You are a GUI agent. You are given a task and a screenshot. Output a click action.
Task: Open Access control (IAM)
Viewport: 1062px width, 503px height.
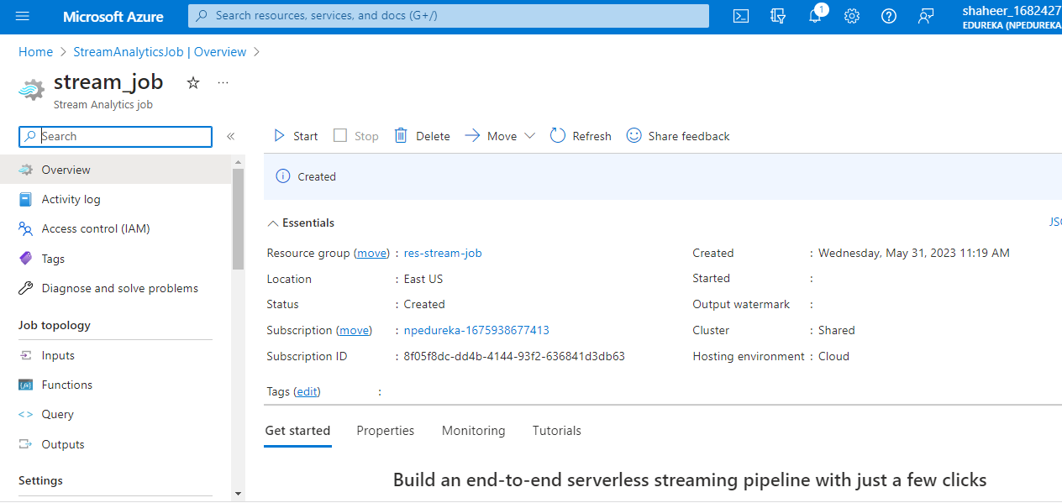[96, 228]
